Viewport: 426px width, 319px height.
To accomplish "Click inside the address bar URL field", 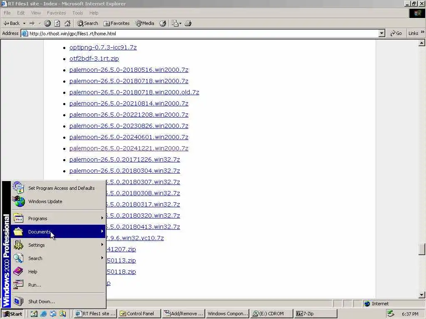I will click(x=201, y=33).
